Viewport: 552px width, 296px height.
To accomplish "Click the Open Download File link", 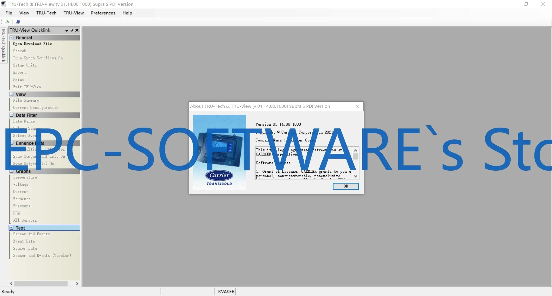I will [x=32, y=44].
